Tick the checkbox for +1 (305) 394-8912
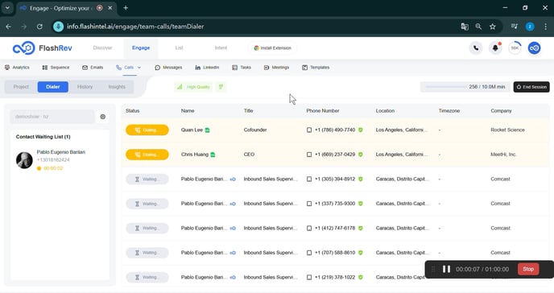Image resolution: width=554 pixels, height=293 pixels. pos(309,179)
